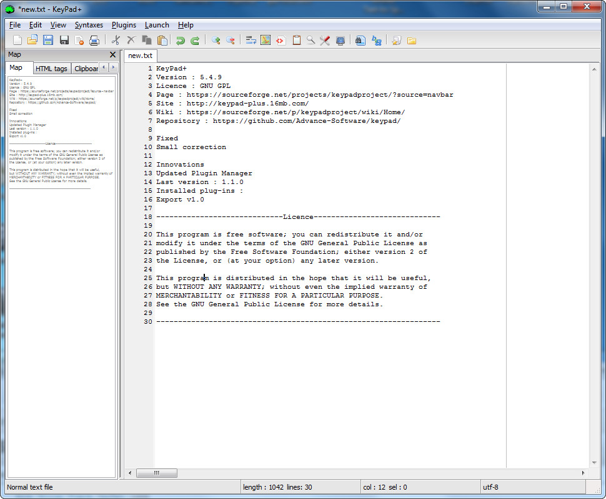This screenshot has width=606, height=499.
Task: Print the current document
Action: click(94, 40)
